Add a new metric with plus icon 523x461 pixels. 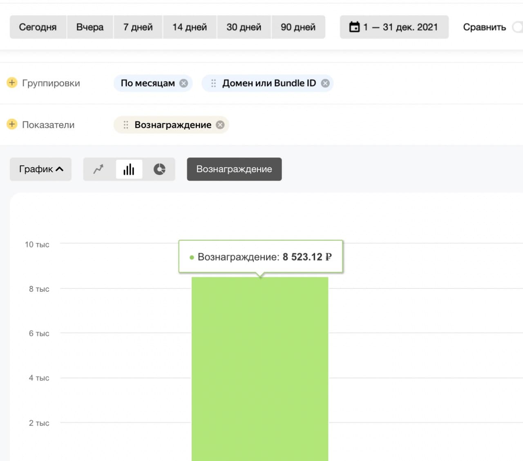point(12,124)
